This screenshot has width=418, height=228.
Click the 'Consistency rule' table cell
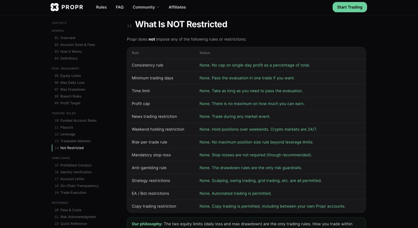[x=147, y=65]
